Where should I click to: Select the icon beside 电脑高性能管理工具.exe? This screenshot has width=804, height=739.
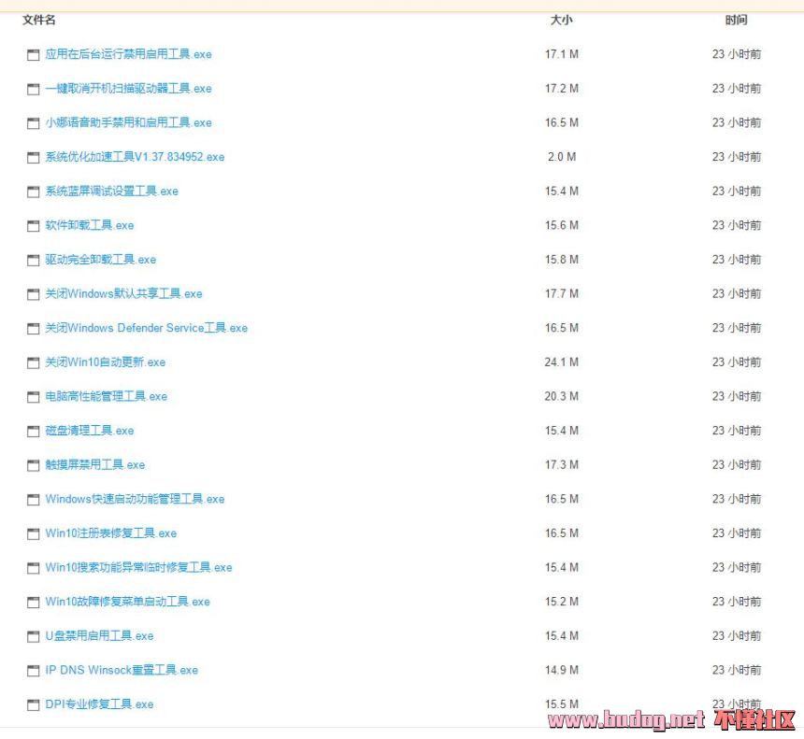pos(34,397)
